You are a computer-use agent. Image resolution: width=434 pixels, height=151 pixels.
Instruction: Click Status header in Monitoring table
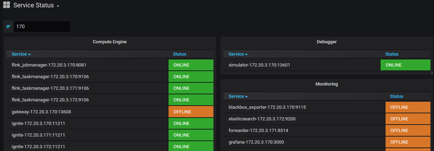(396, 96)
